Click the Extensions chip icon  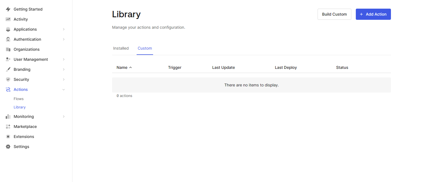8,137
